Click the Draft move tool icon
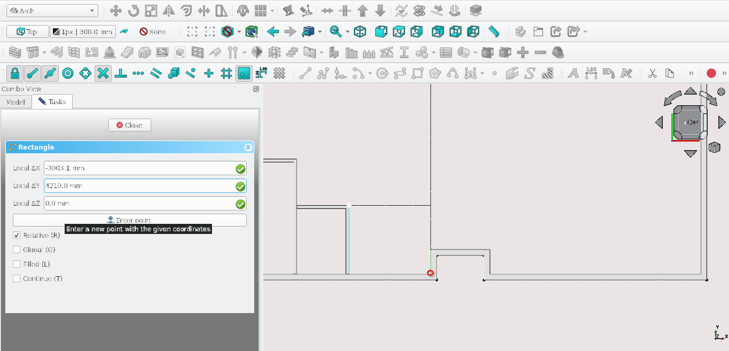 tap(115, 11)
